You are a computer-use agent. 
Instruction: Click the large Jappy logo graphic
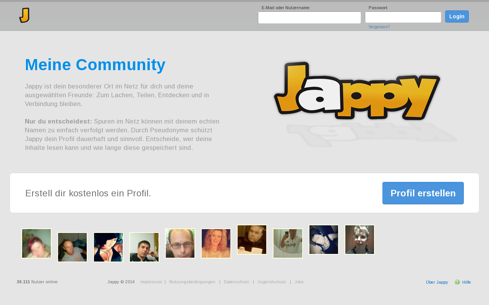[357, 90]
